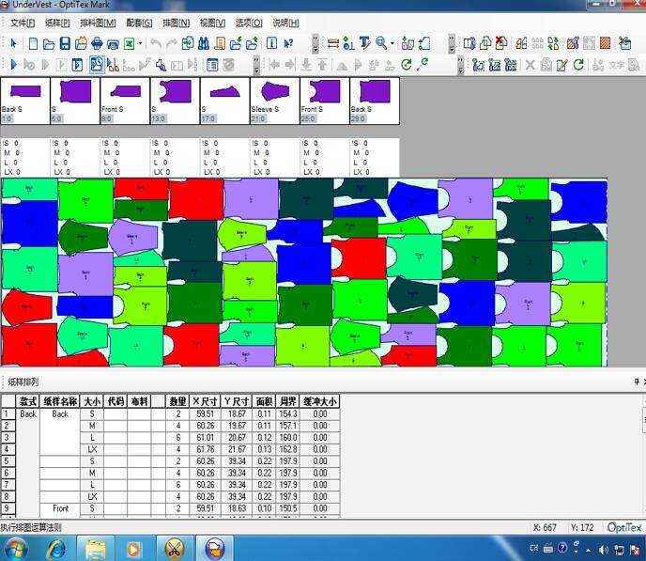Click the save (floppy disk) toolbar icon
This screenshot has height=561, width=646.
click(x=65, y=43)
